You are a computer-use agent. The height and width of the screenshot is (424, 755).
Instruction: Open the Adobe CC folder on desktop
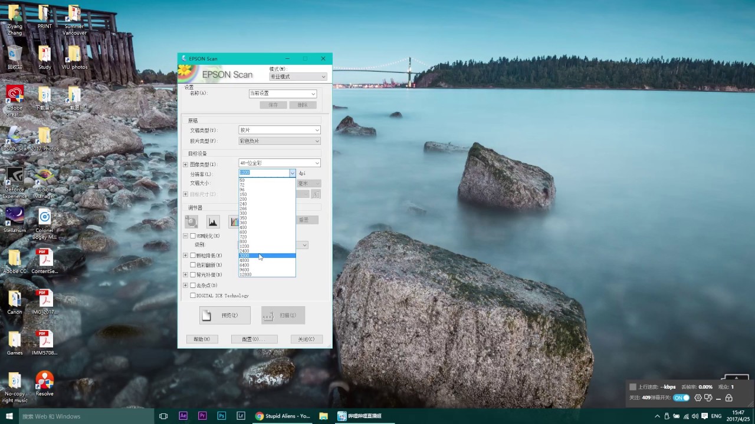click(x=15, y=261)
